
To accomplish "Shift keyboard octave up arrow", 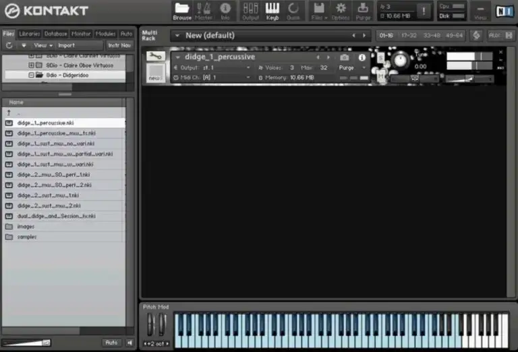I will [167, 343].
